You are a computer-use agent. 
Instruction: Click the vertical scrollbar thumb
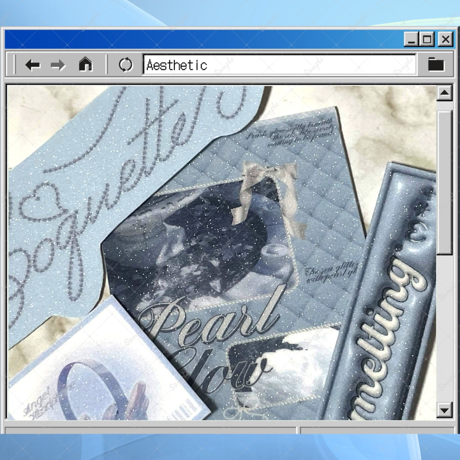click(x=444, y=182)
